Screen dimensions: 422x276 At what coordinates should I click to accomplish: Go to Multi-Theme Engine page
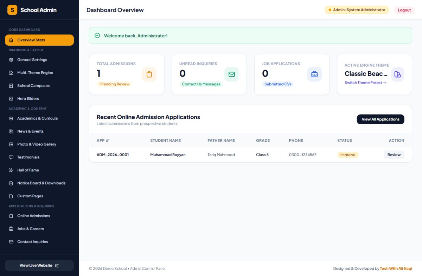39,73
